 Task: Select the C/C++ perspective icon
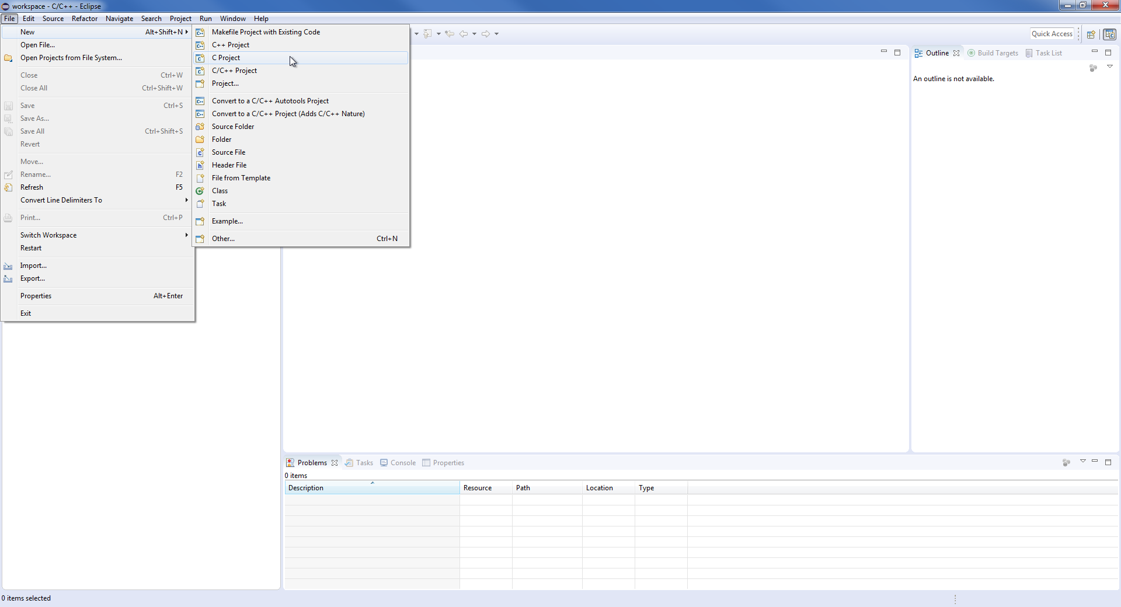click(x=1109, y=34)
